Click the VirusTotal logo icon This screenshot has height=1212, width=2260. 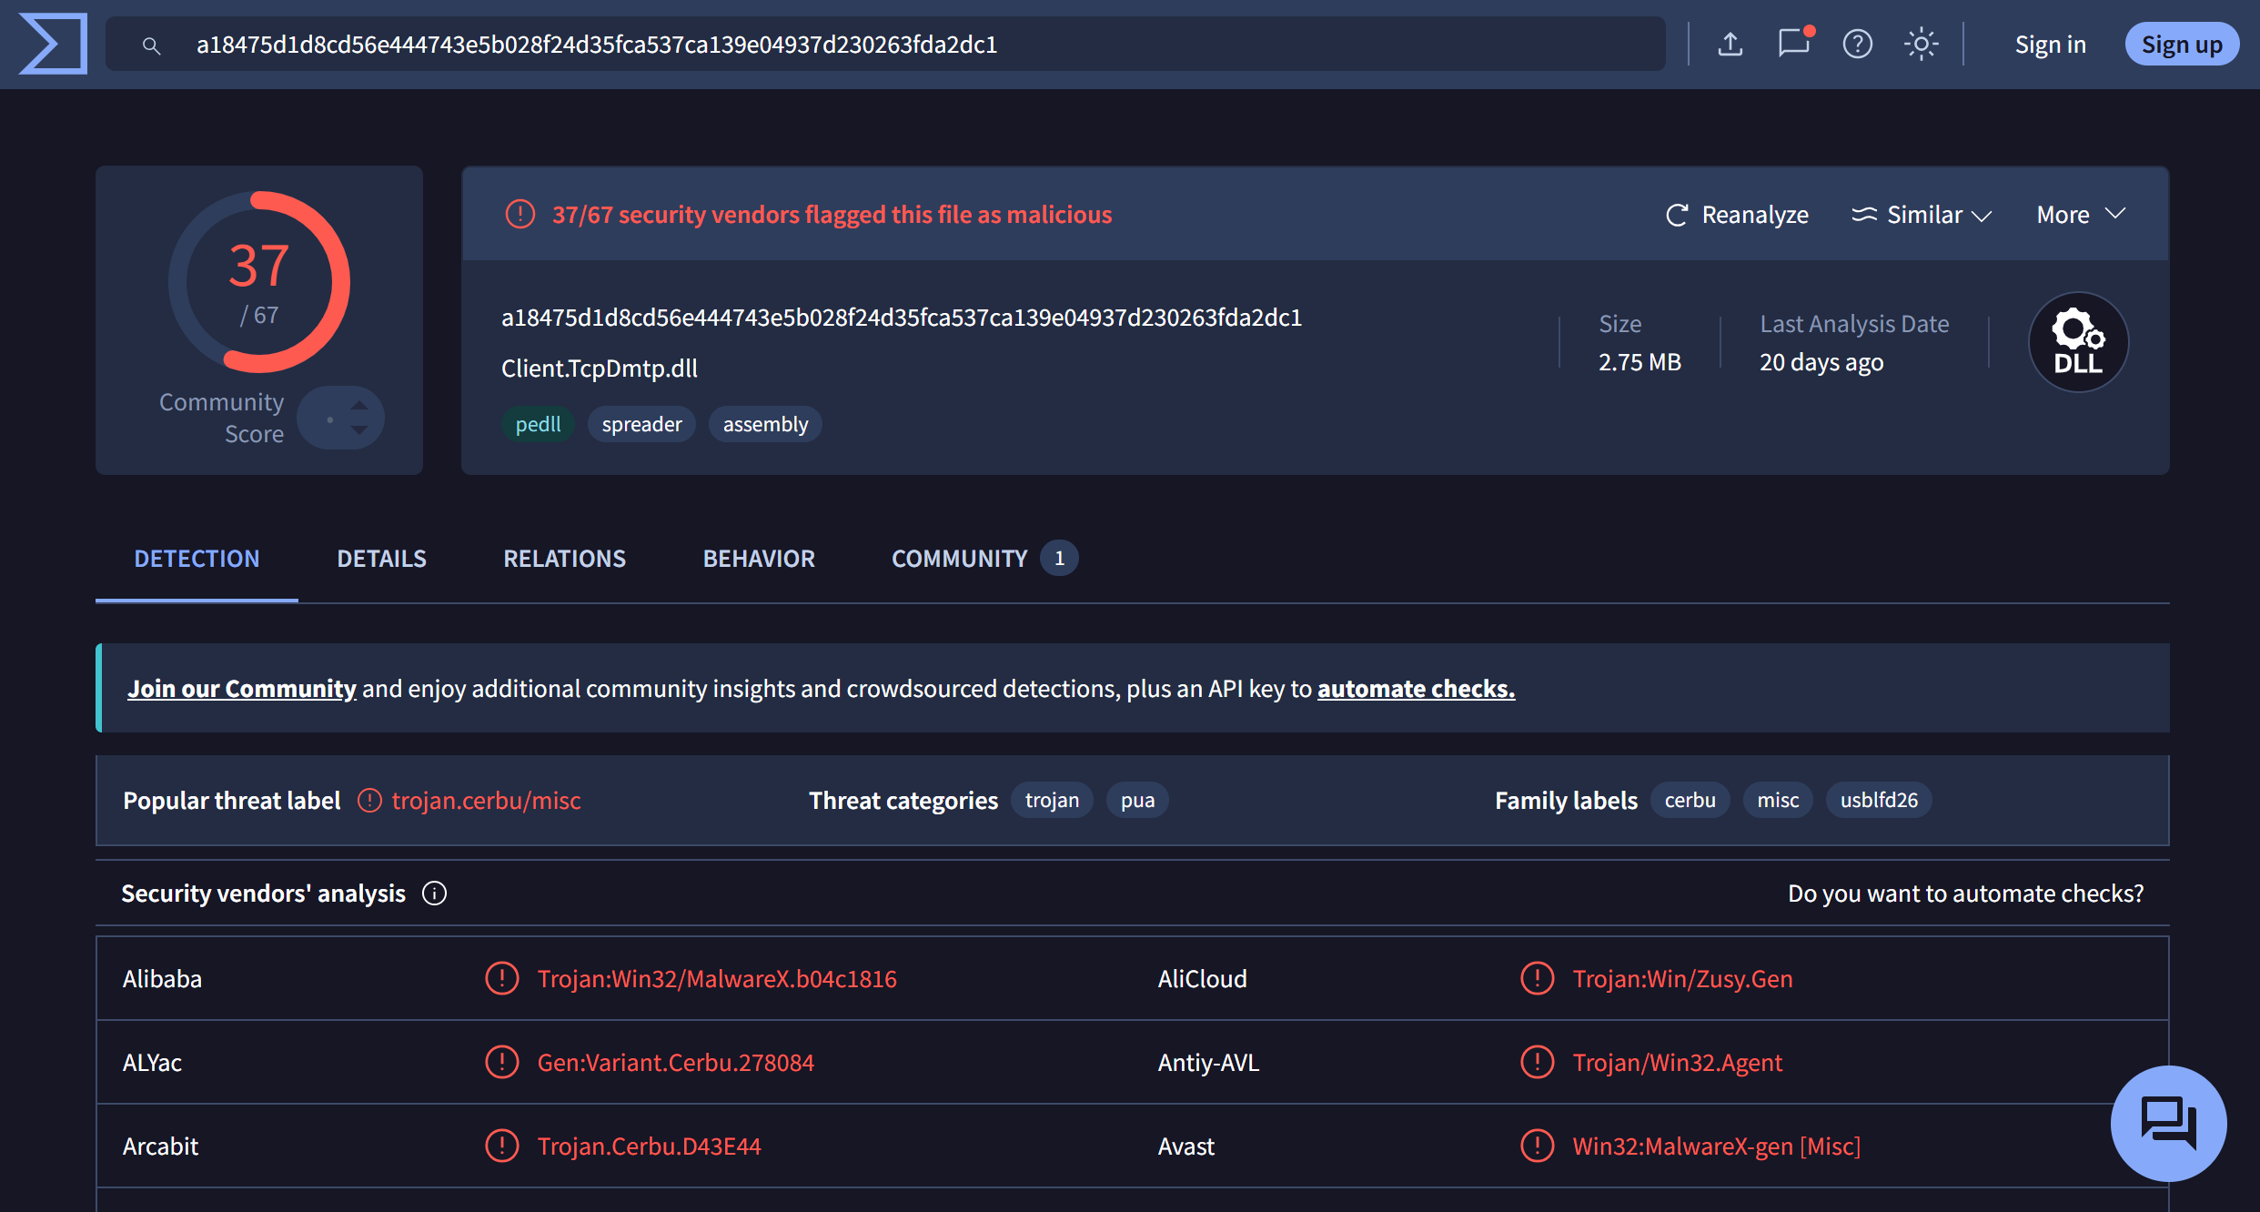(x=53, y=44)
